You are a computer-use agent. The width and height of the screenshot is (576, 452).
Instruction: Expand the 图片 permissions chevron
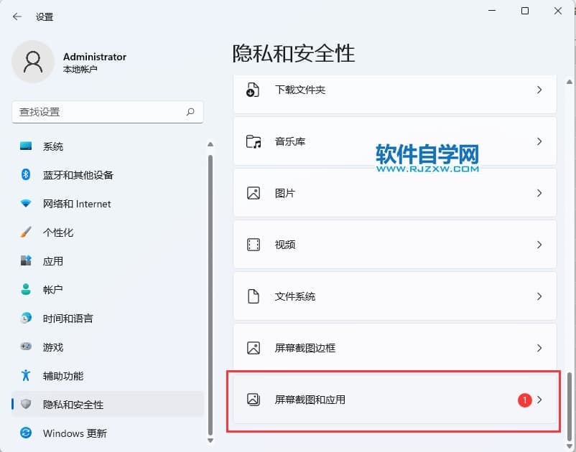pyautogui.click(x=539, y=193)
